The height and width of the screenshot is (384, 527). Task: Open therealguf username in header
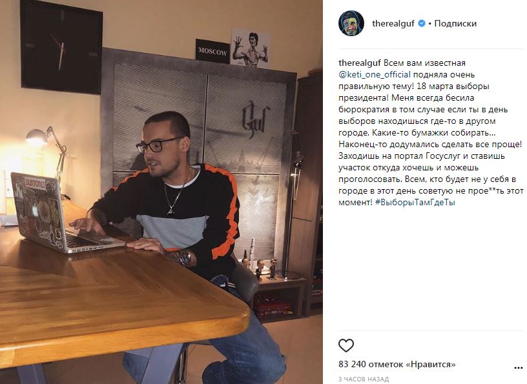(393, 23)
